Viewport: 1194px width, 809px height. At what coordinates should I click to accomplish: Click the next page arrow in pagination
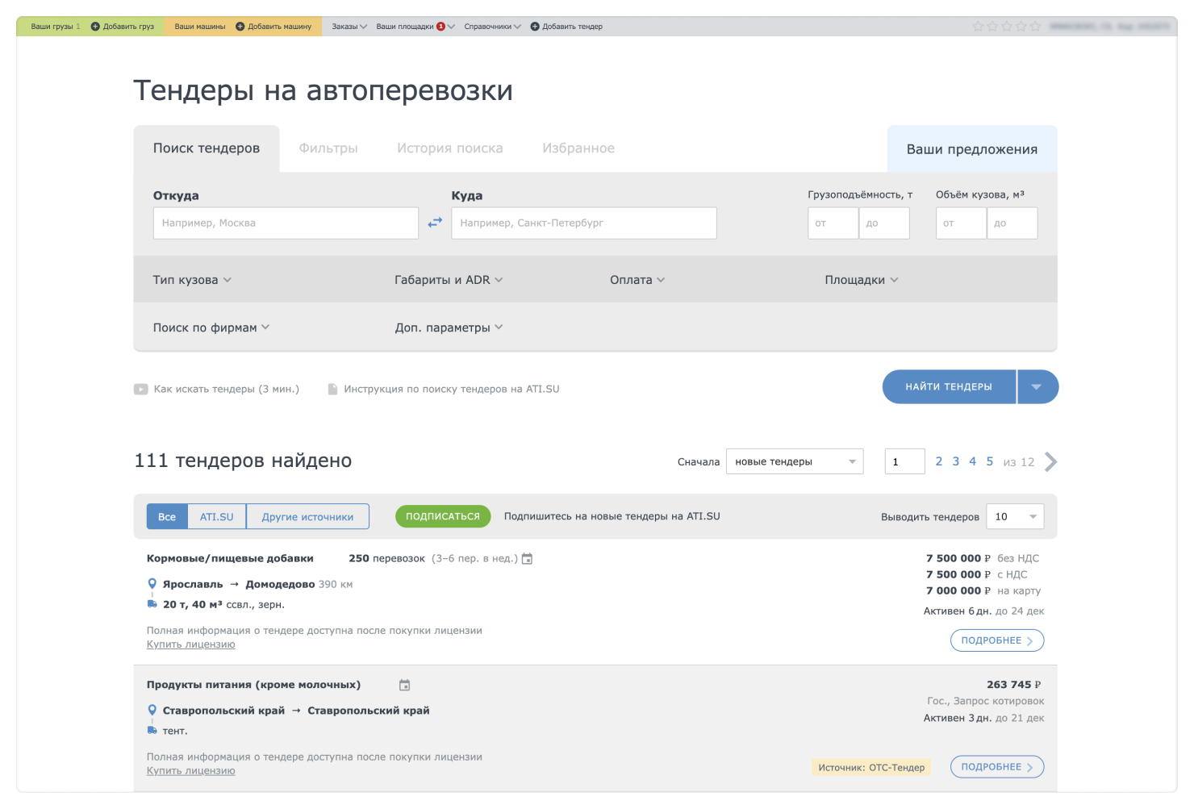[x=1050, y=462]
